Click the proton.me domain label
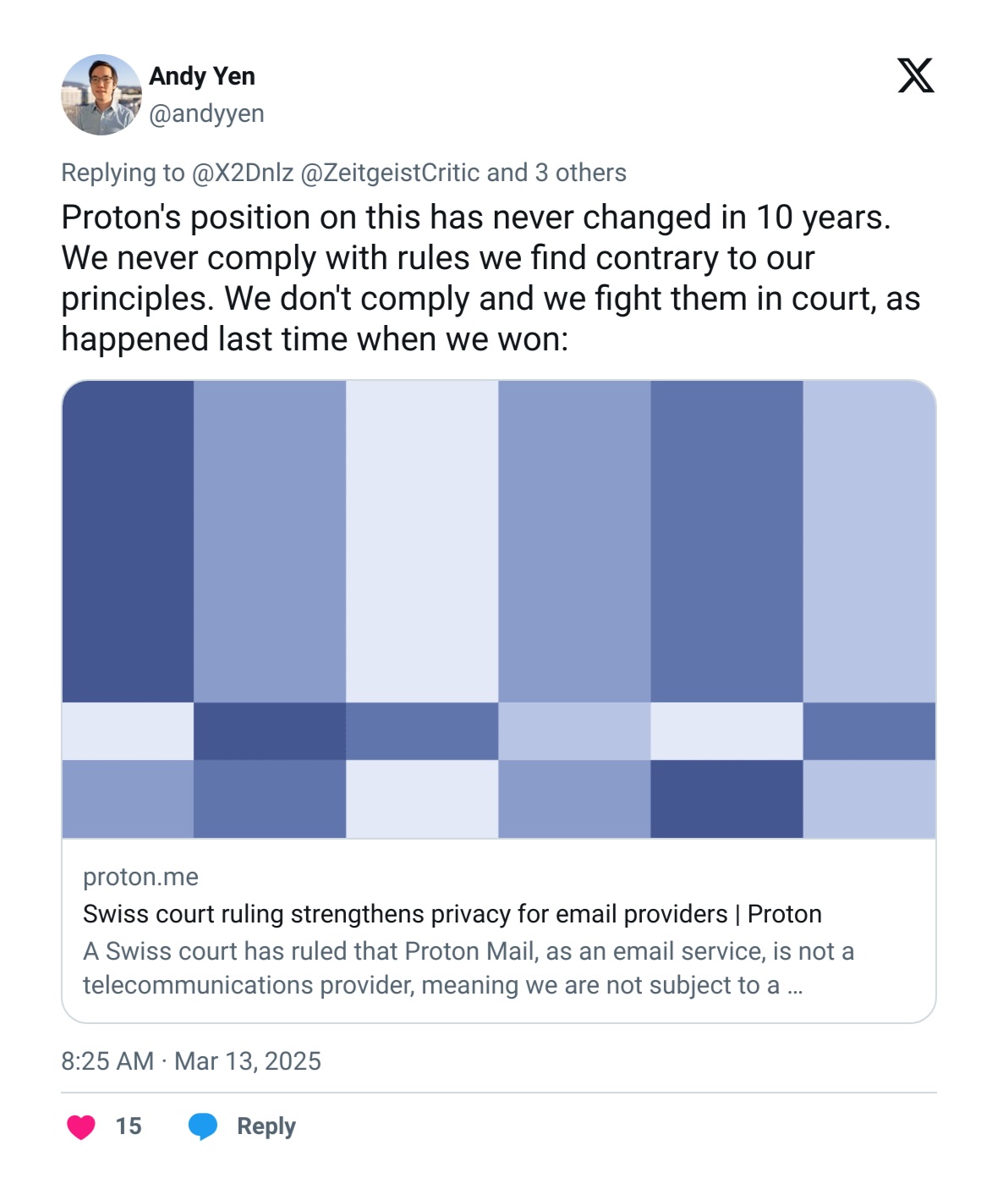 [x=140, y=877]
